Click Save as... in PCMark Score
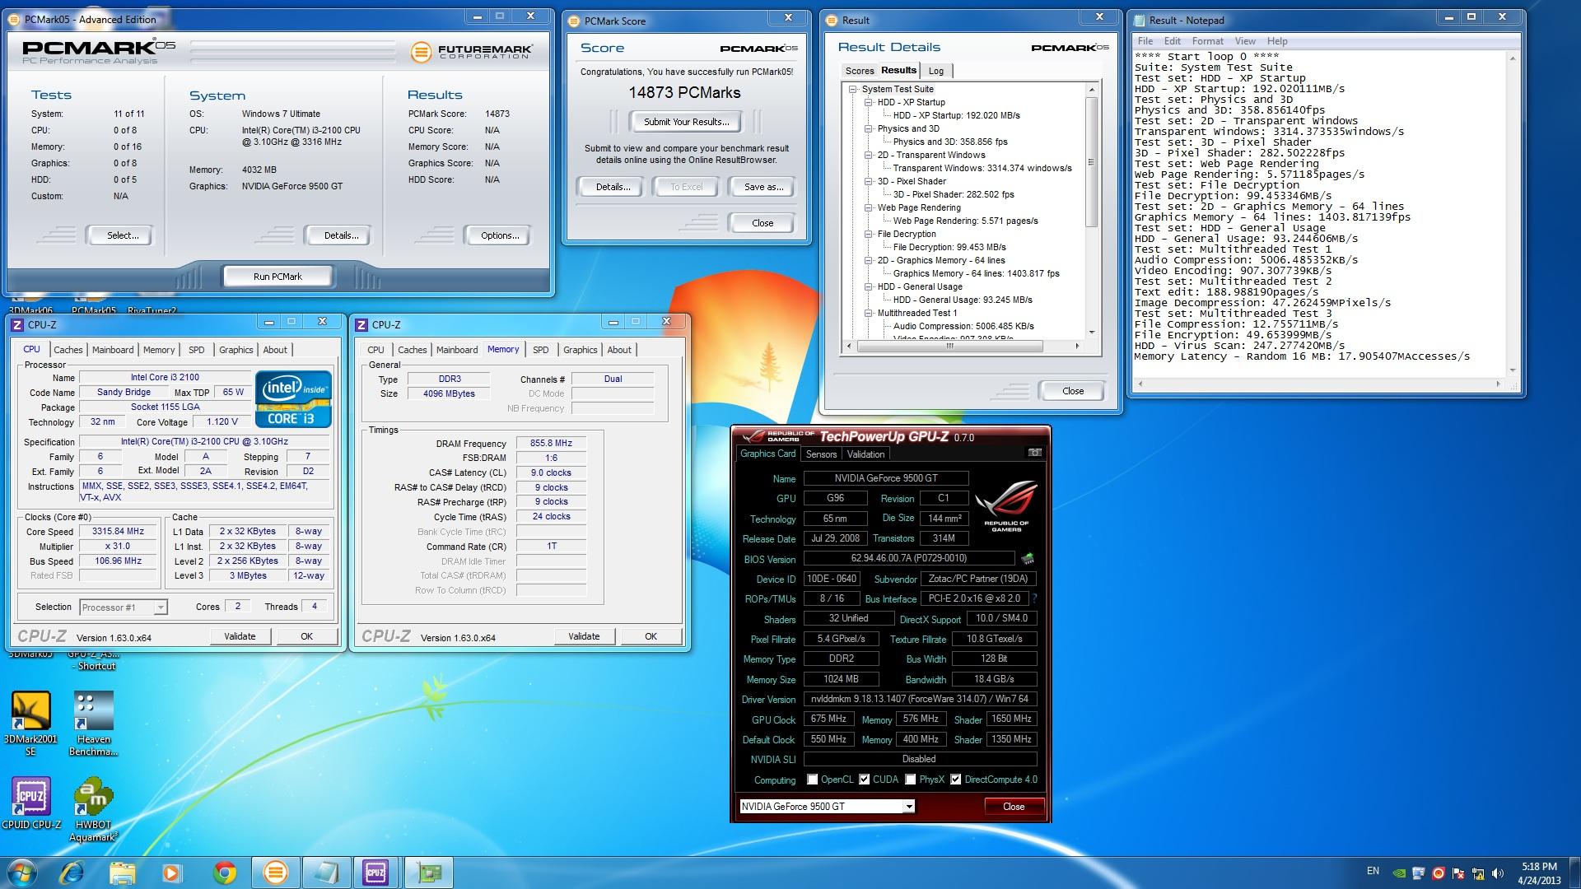 tap(763, 187)
